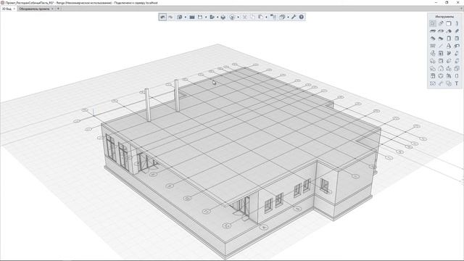Maximize or restore the Renga window
464x261 pixels.
(x=447, y=2)
